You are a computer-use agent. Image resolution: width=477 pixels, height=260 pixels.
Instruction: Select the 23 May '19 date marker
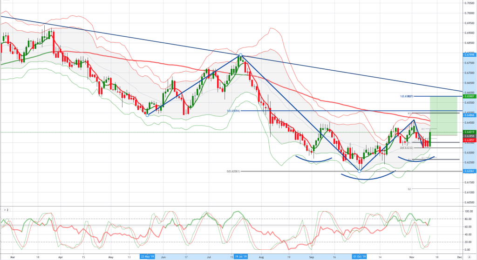pyautogui.click(x=147, y=256)
